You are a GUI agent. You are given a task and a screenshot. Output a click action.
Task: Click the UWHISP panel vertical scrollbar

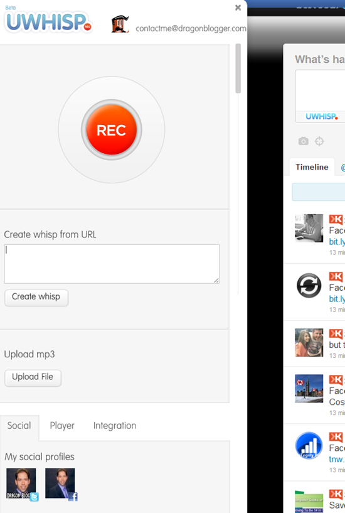tap(238, 68)
